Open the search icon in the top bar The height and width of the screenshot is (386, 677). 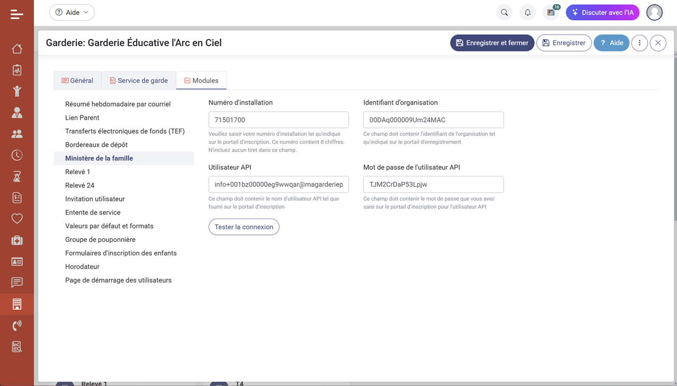tap(504, 12)
